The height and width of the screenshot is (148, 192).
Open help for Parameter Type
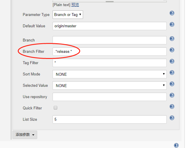click(x=172, y=13)
